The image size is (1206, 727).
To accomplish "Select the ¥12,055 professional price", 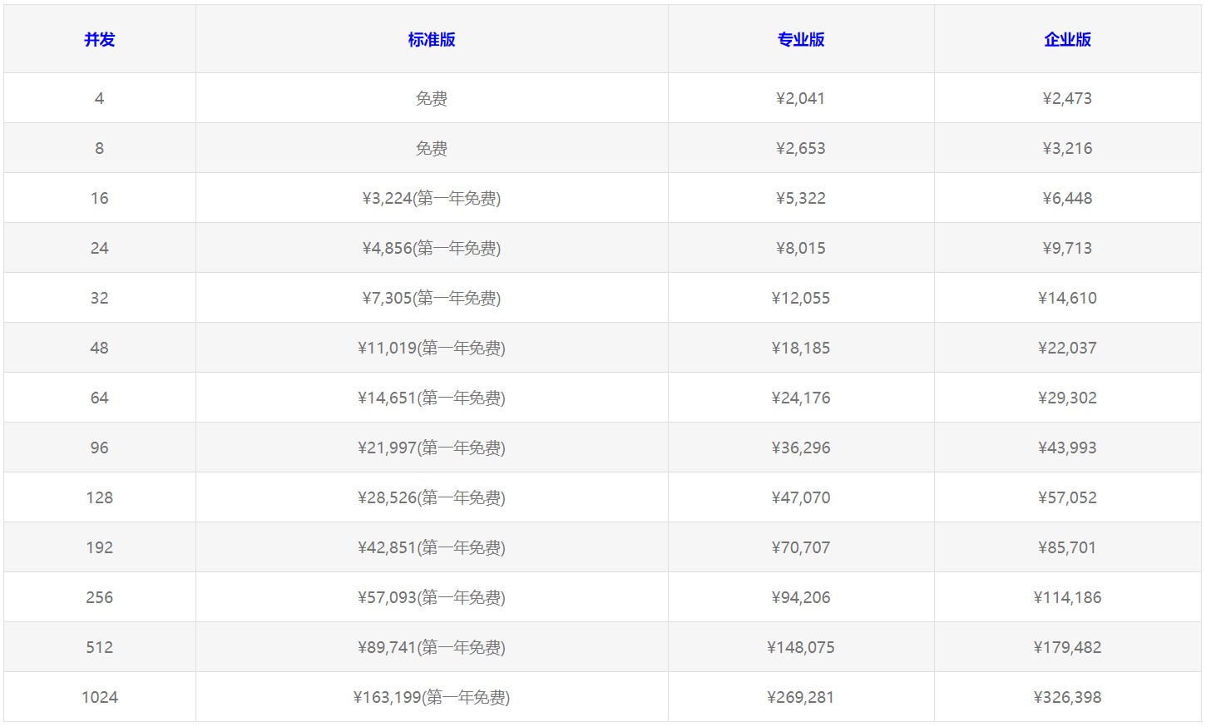I will (800, 298).
